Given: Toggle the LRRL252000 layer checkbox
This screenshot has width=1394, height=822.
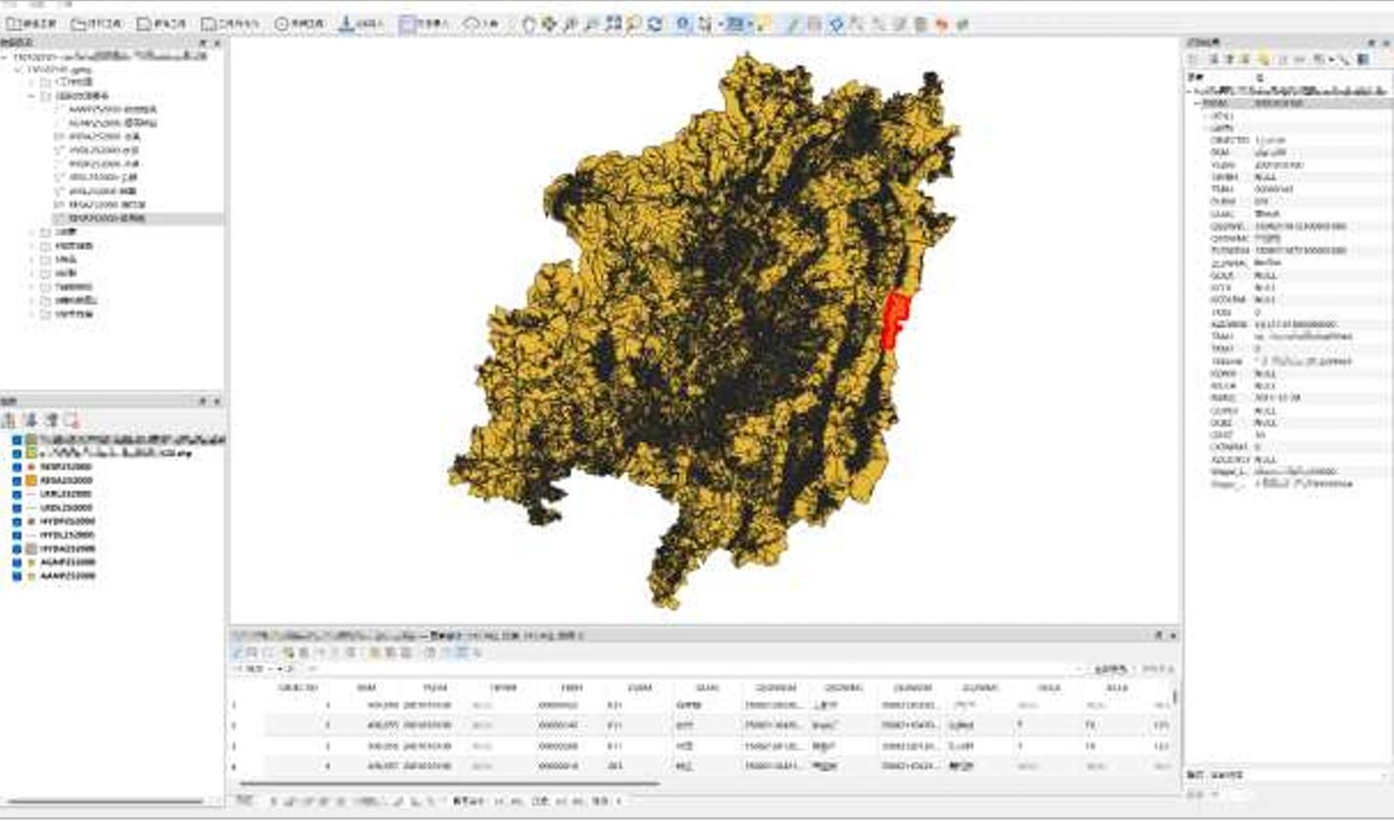Looking at the screenshot, I should tap(16, 495).
